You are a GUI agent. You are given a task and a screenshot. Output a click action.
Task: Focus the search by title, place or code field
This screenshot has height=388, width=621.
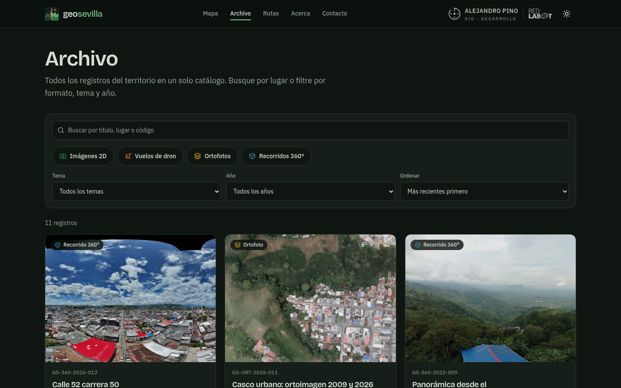tap(310, 130)
